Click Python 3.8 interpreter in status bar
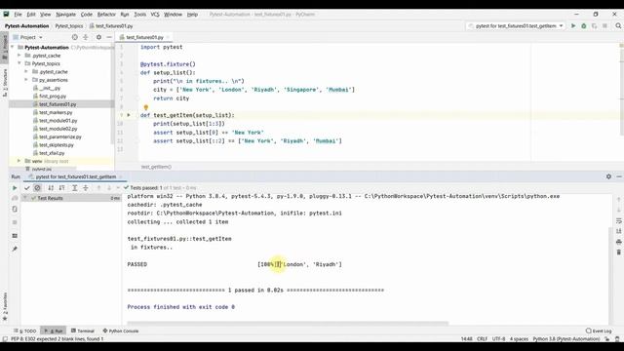The height and width of the screenshot is (351, 624). 566,339
